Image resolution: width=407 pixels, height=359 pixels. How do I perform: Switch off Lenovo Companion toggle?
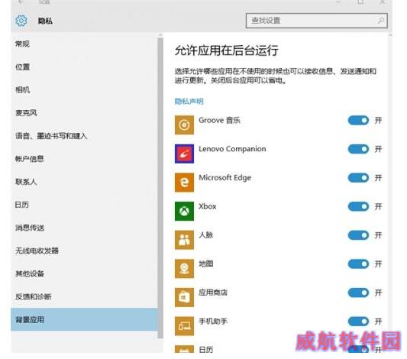click(x=358, y=149)
